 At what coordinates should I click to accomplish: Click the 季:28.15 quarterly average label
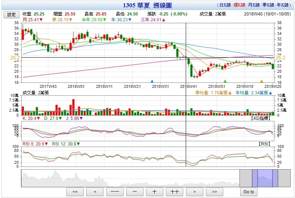[62, 19]
